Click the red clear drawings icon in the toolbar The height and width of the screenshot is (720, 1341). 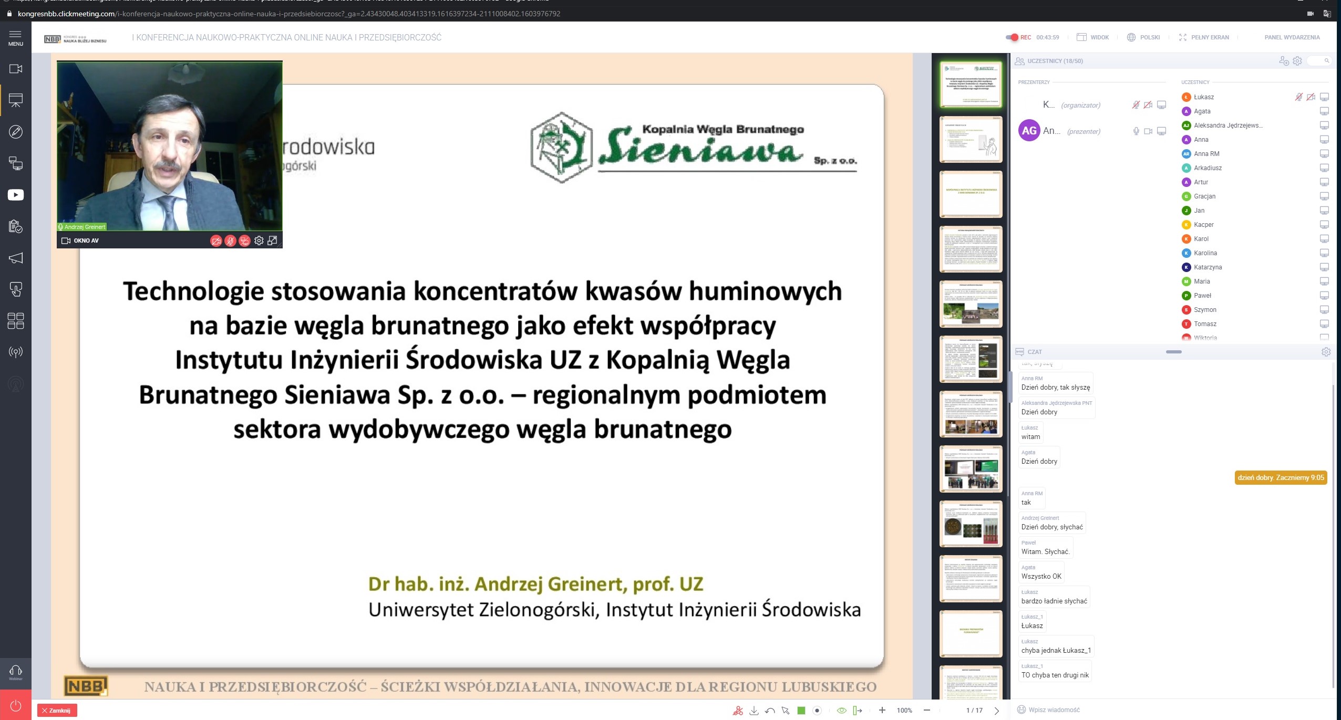pyautogui.click(x=738, y=711)
